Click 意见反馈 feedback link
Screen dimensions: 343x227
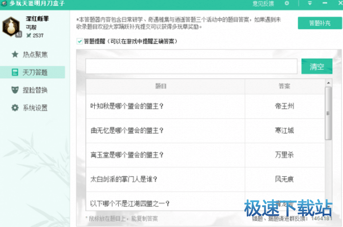tap(263, 4)
